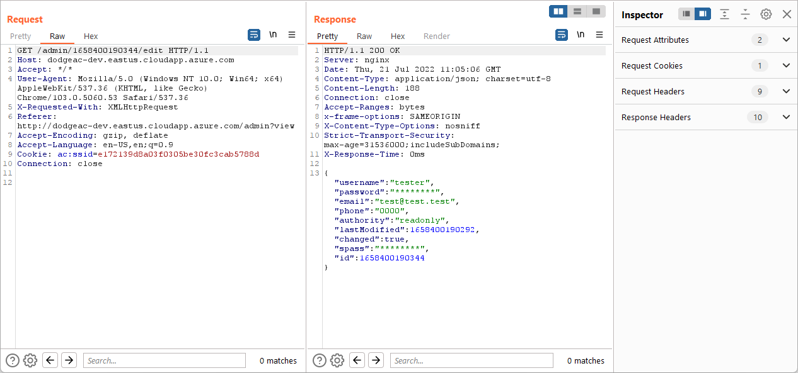Expand Request Headers section
798x373 pixels.
pos(786,91)
